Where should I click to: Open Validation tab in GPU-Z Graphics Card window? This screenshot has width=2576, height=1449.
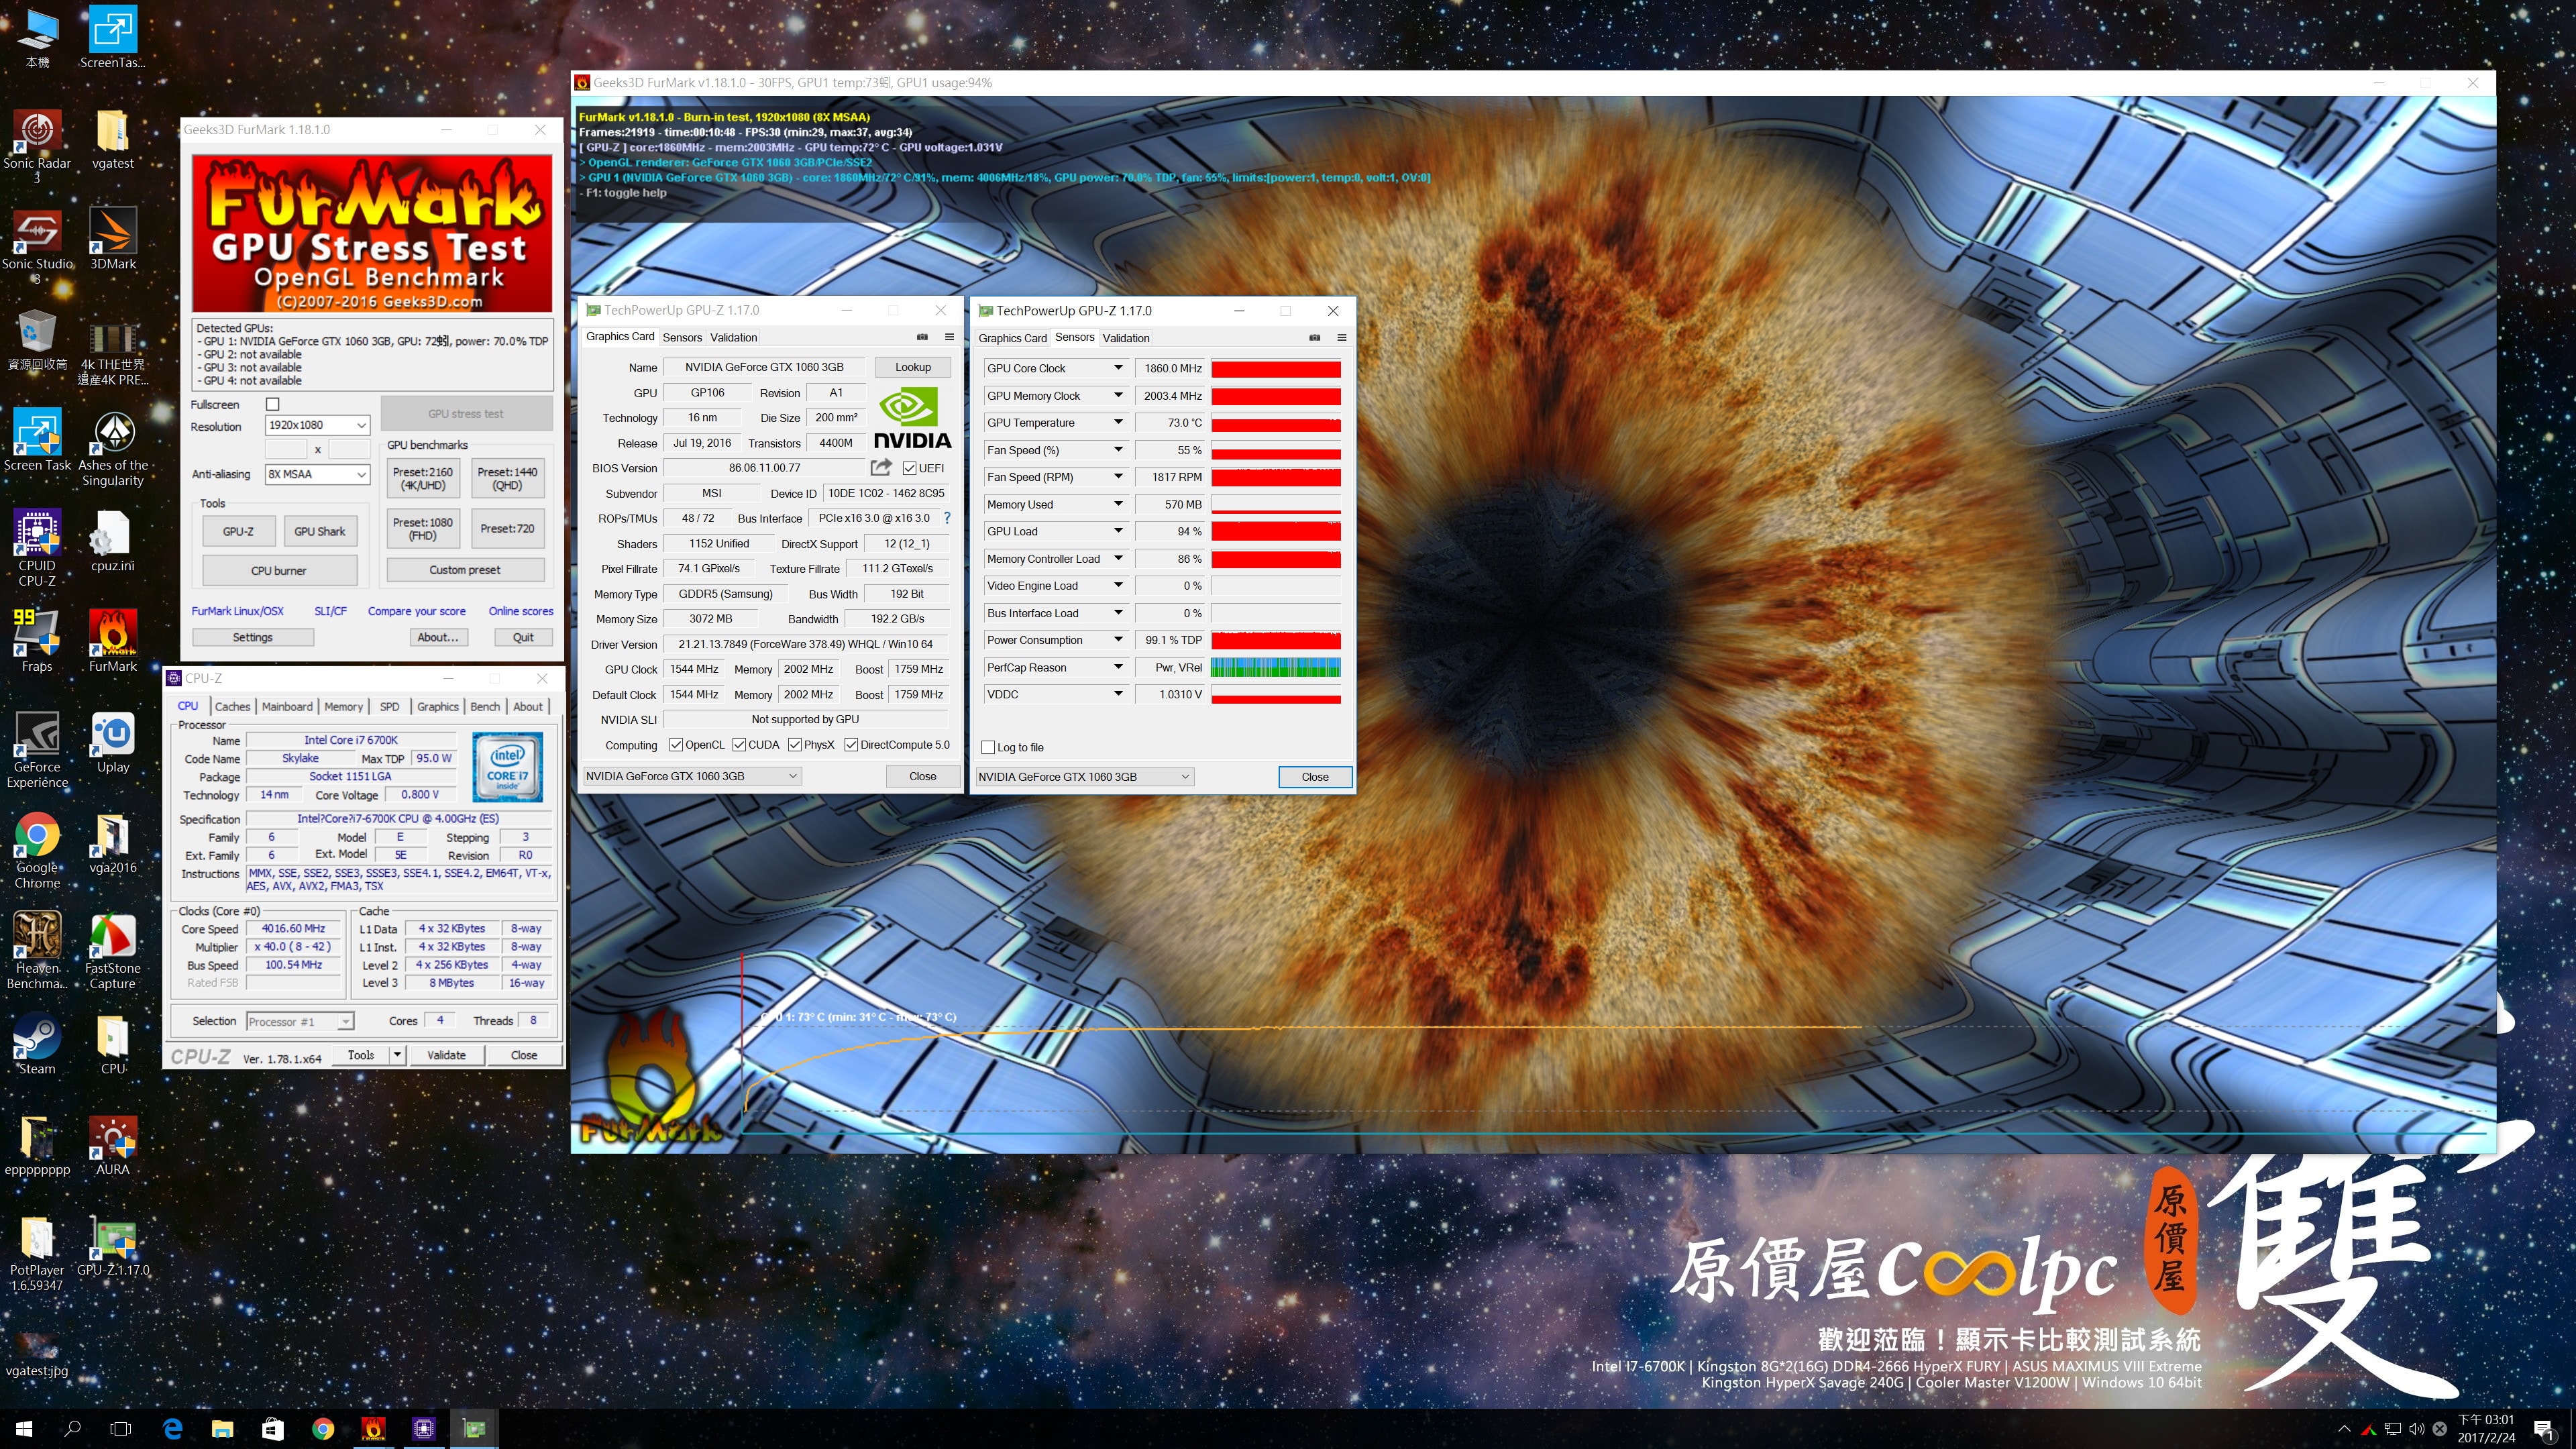pos(733,338)
